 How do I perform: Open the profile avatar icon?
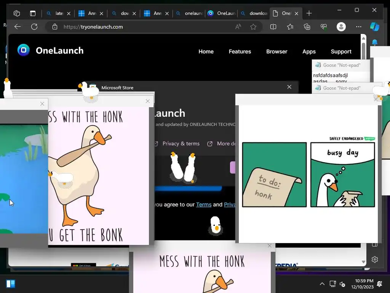[341, 27]
